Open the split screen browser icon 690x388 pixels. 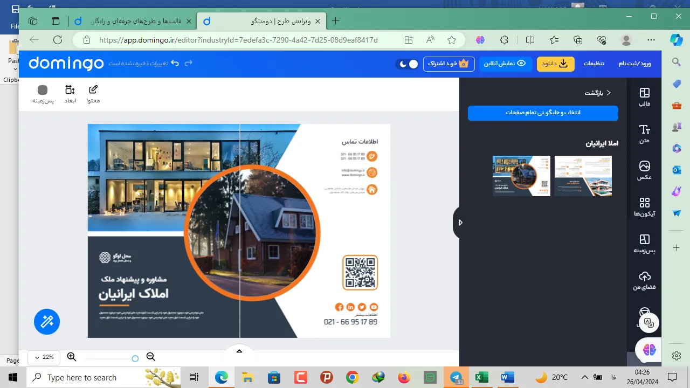530,40
